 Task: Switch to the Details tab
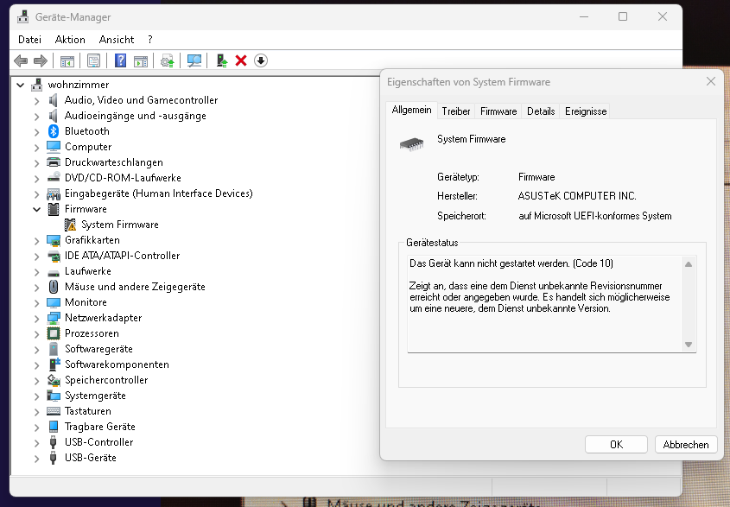point(541,111)
